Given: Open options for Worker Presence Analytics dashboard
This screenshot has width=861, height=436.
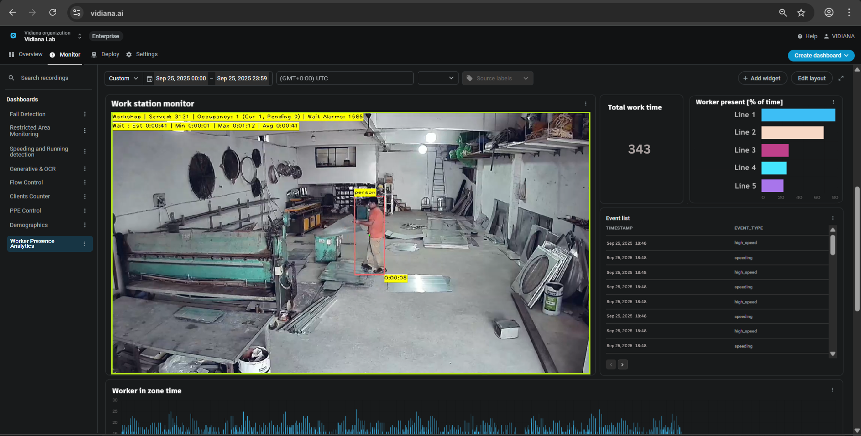Looking at the screenshot, I should coord(85,244).
